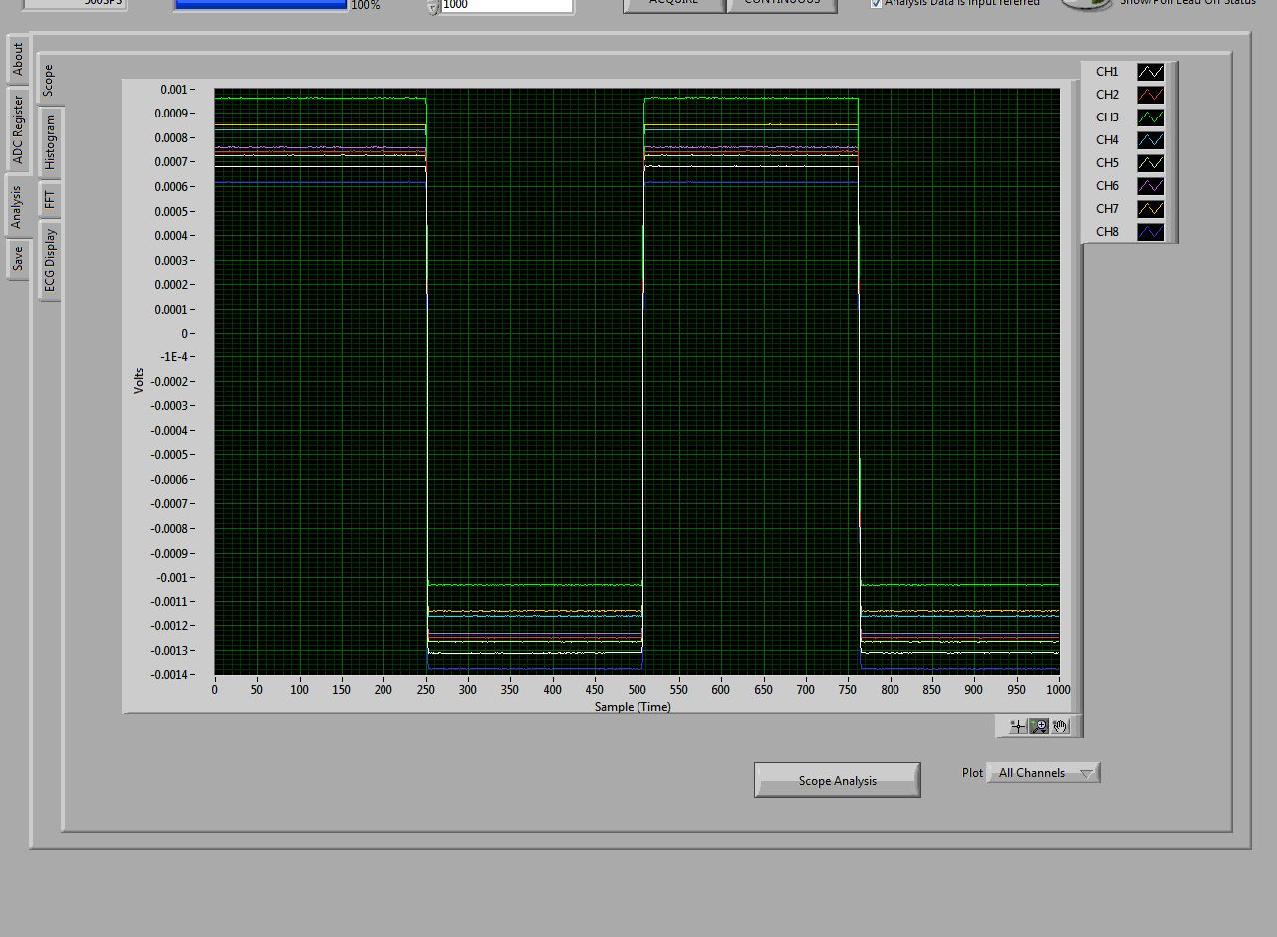Toggle 'Analysis Data is input referred' checkbox

(877, 3)
